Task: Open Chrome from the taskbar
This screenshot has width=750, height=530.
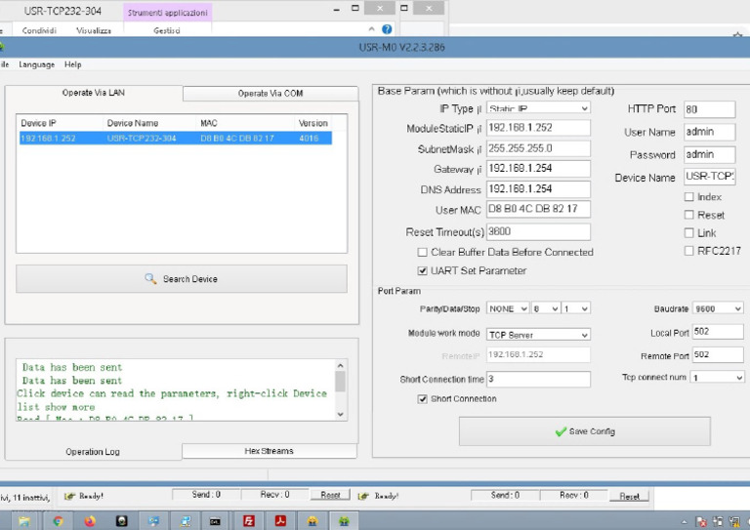Action: (x=58, y=520)
